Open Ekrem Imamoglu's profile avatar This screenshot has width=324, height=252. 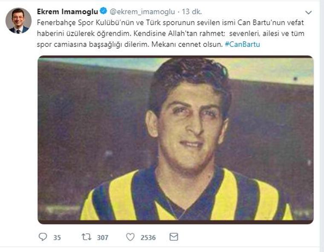tap(18, 20)
